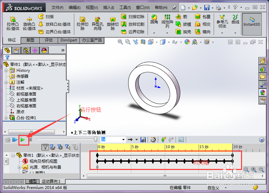Collapse the 零件1 node in motion tree
Image resolution: width=269 pixels, height=193 pixels.
(x=13, y=155)
